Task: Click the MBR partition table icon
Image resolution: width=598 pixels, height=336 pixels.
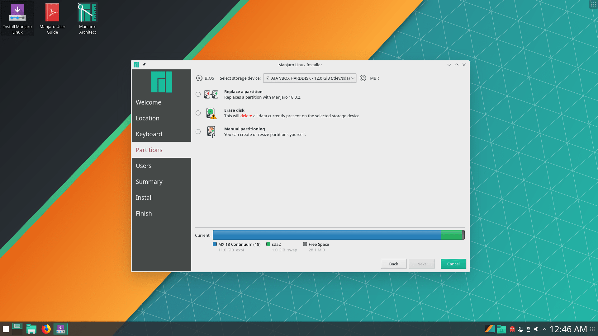Action: click(x=363, y=78)
